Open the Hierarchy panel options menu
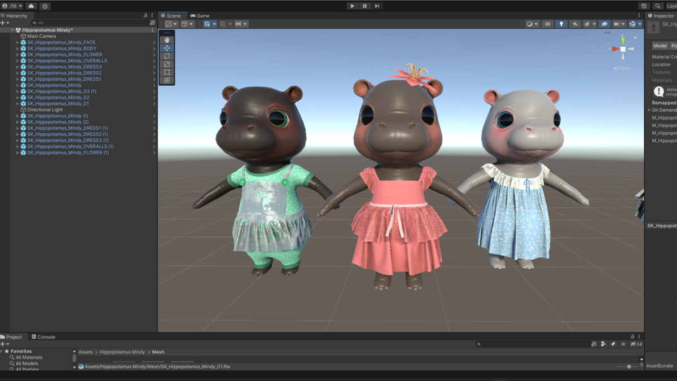Viewport: 677px width, 381px height. 152,16
